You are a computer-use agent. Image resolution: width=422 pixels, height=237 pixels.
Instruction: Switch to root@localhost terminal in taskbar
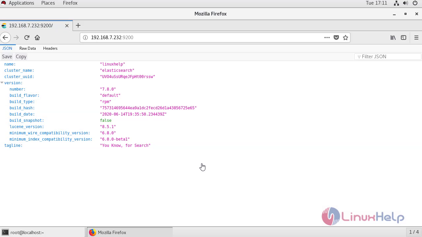click(43, 232)
